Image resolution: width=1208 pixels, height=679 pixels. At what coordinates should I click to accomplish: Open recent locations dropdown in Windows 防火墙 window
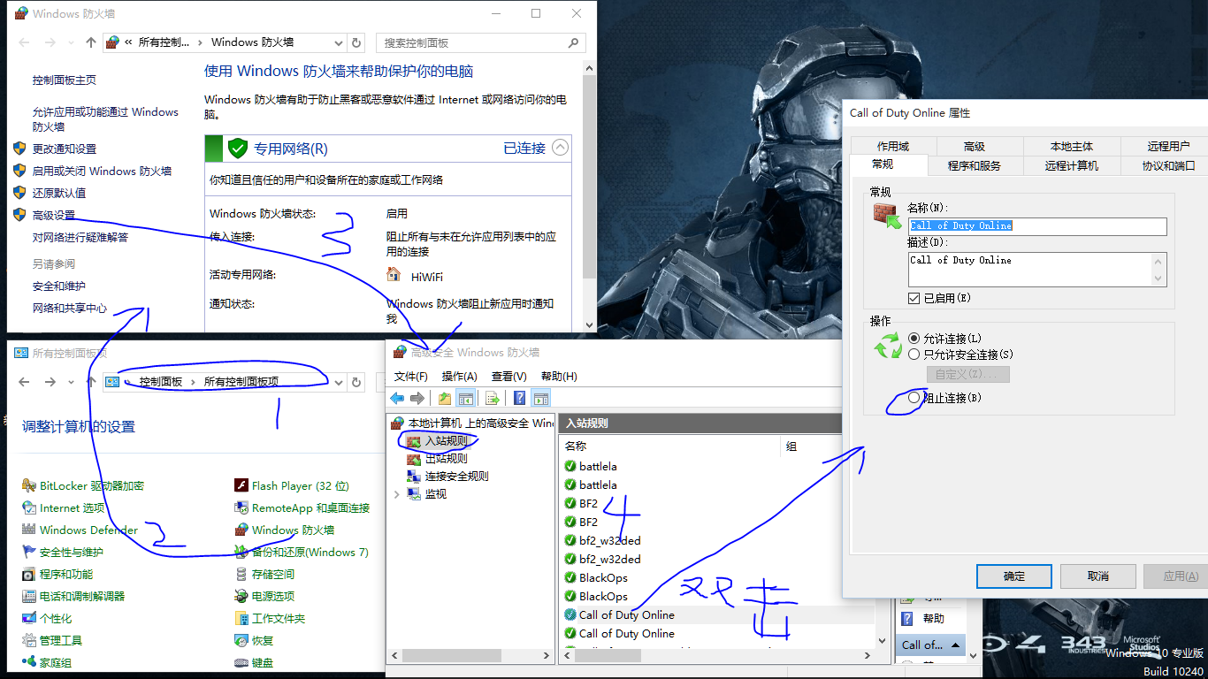coord(70,42)
